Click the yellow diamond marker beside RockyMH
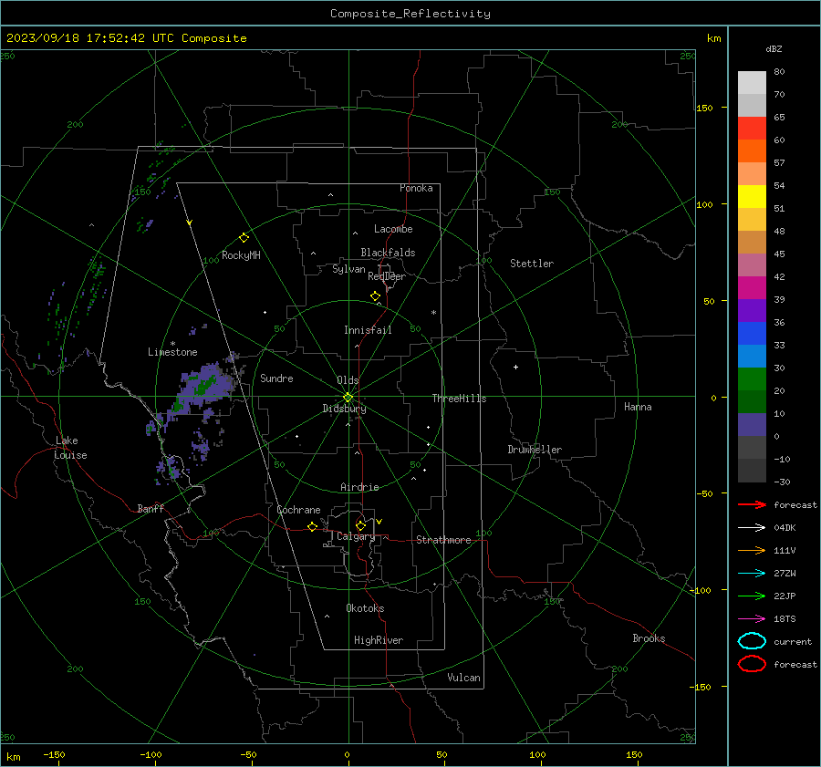The image size is (821, 767). click(244, 238)
